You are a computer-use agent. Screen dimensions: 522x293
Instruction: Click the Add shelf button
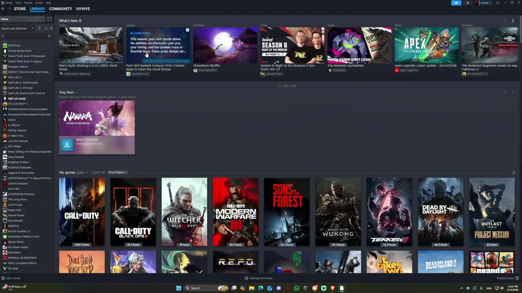[287, 86]
